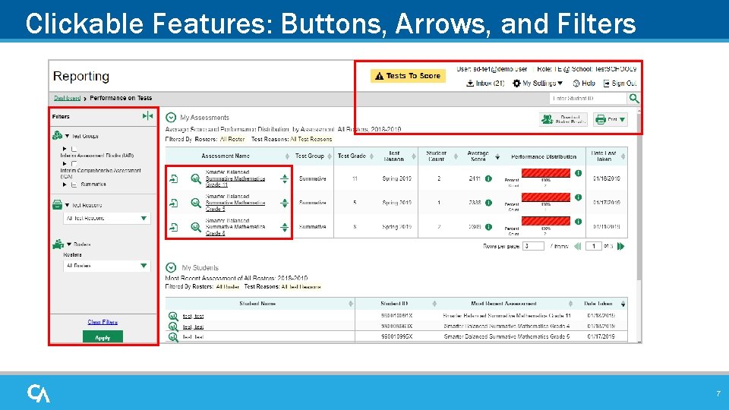Click info icon beside Grade 11 performance bar

[578, 173]
